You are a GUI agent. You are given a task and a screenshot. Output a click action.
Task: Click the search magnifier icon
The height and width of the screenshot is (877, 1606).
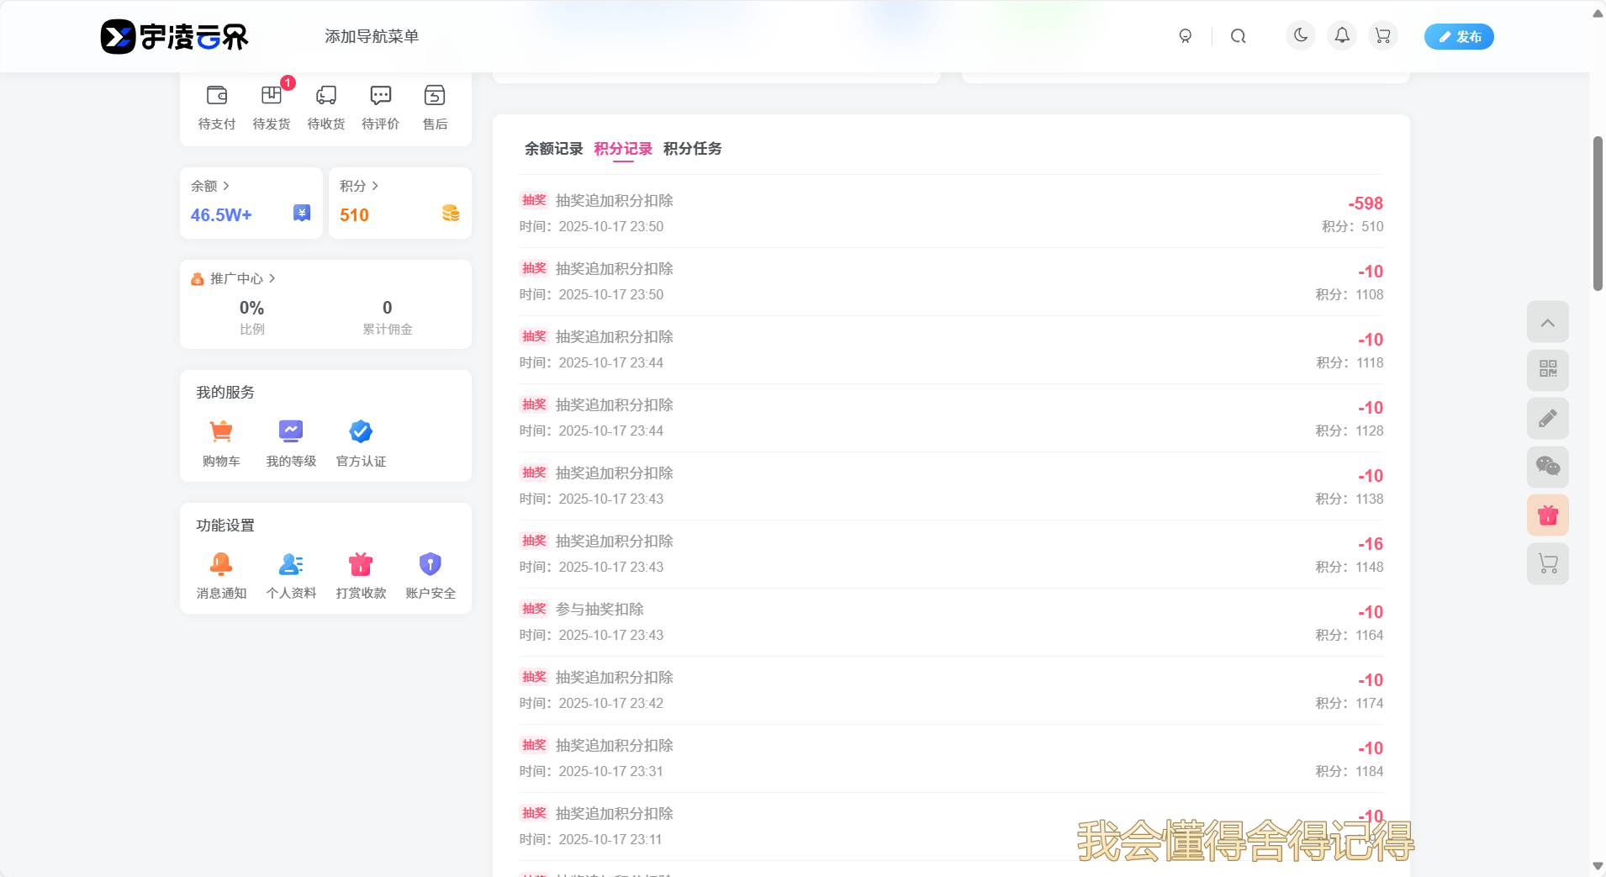click(x=1238, y=36)
